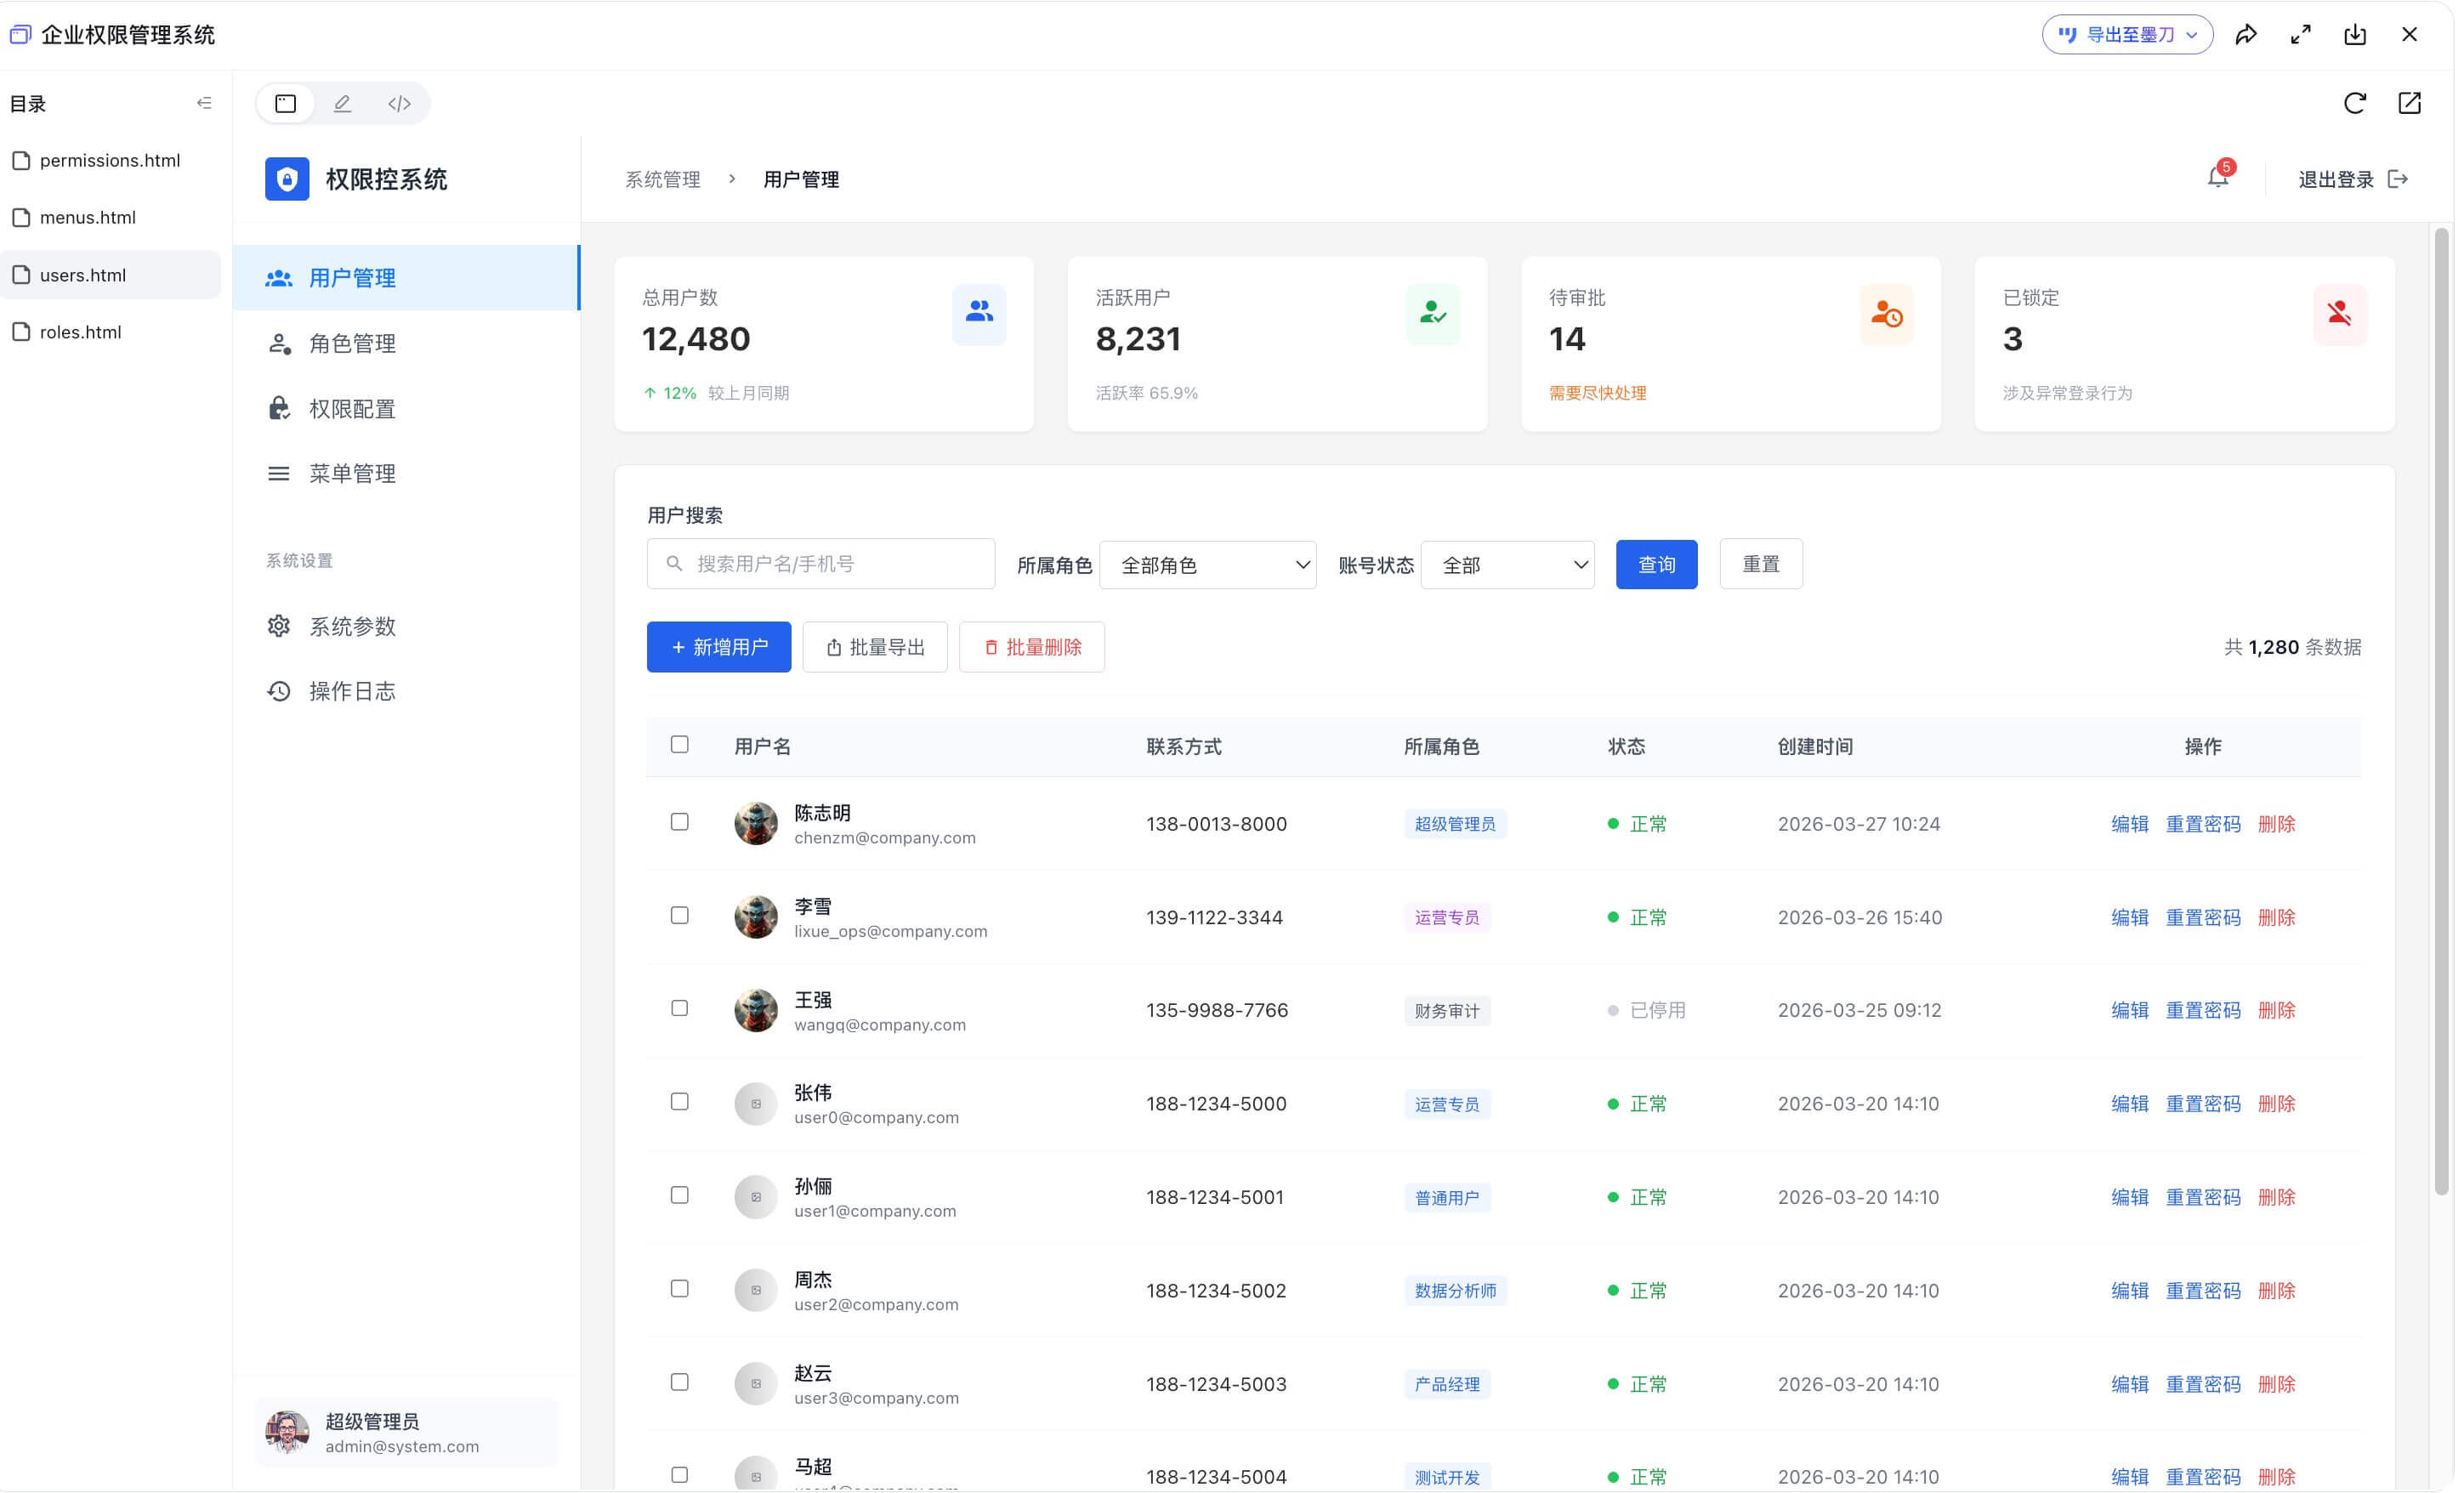This screenshot has width=2464, height=1493.
Task: Click the 新增用户 button
Action: click(x=718, y=646)
